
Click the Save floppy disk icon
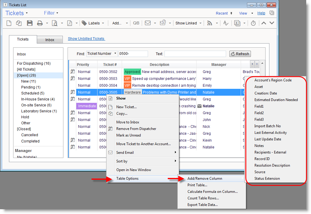coord(30,23)
